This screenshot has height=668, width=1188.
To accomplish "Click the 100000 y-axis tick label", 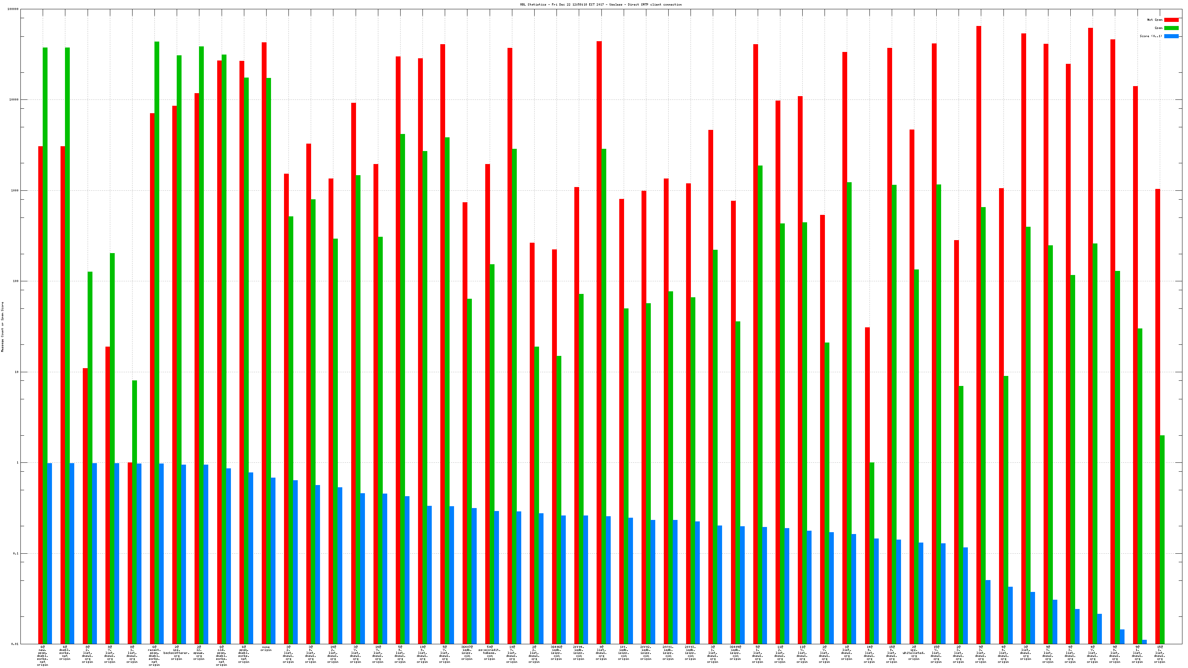I will point(13,9).
